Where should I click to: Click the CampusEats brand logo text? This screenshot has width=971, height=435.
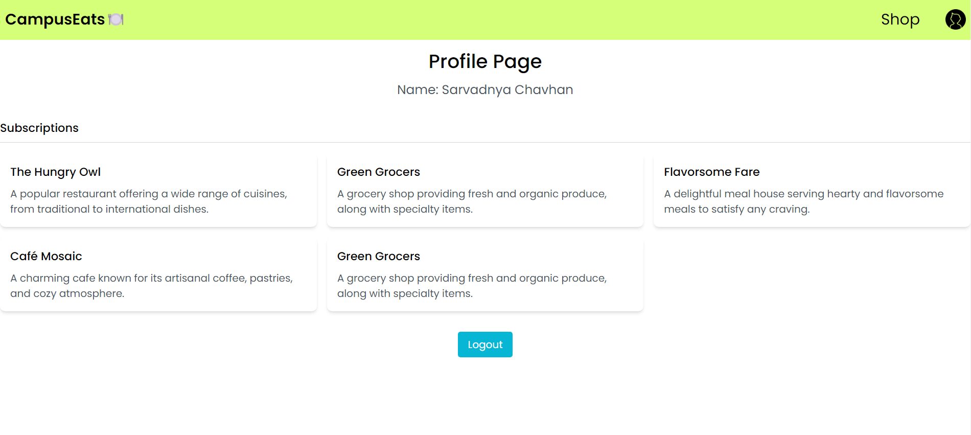pos(55,19)
